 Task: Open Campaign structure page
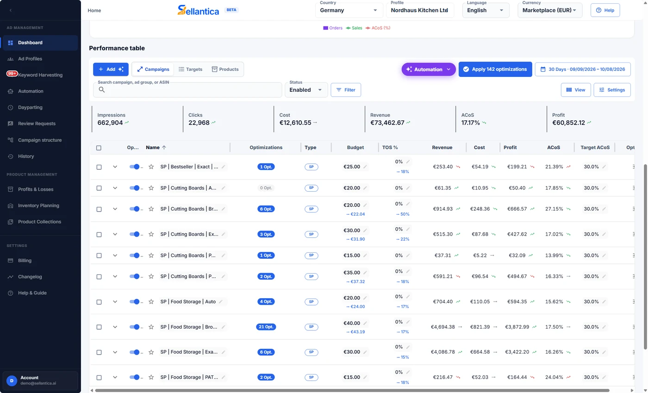coord(40,140)
